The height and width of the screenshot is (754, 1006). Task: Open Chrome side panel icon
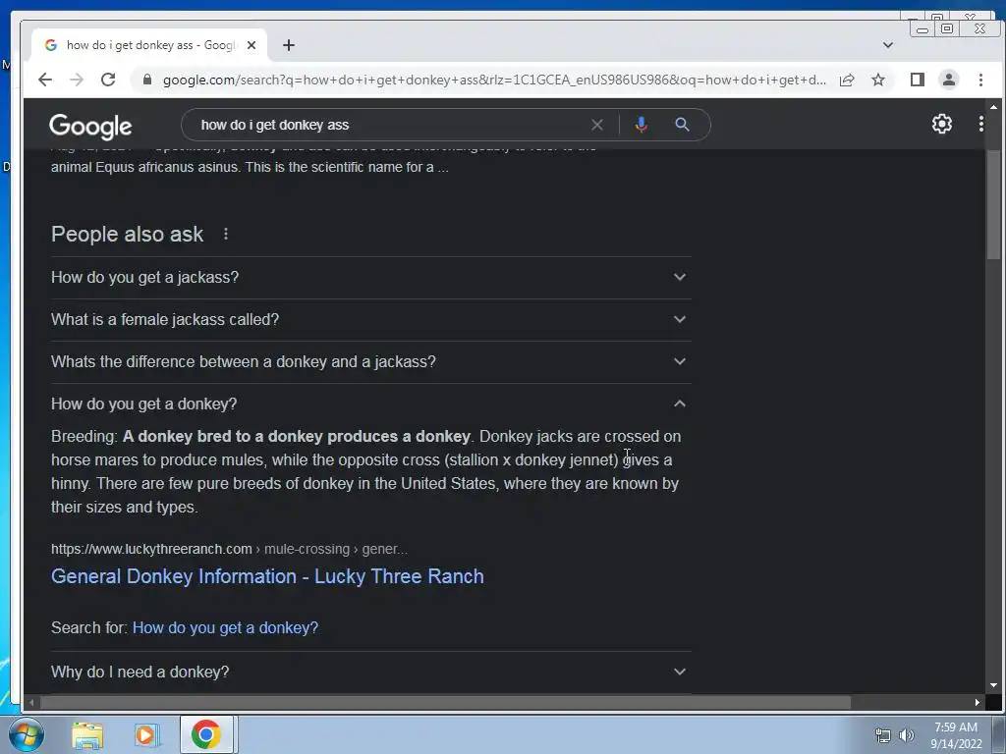coord(918,80)
